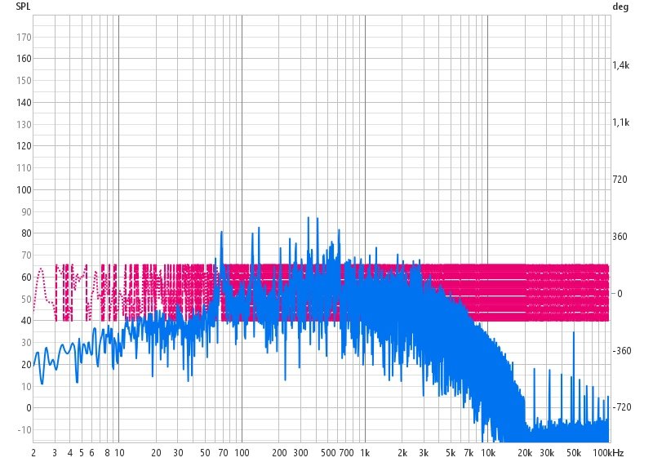Click the 1,4k label on degree axis
Viewport: 653px width, 462px height.
(620, 65)
